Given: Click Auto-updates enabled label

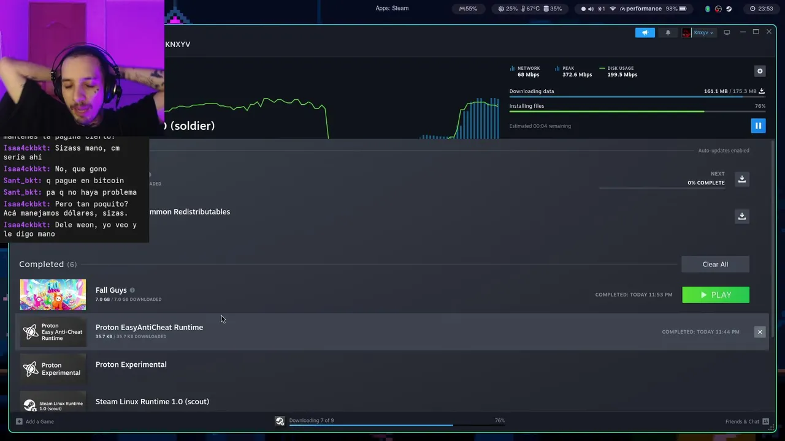Looking at the screenshot, I should pos(724,151).
